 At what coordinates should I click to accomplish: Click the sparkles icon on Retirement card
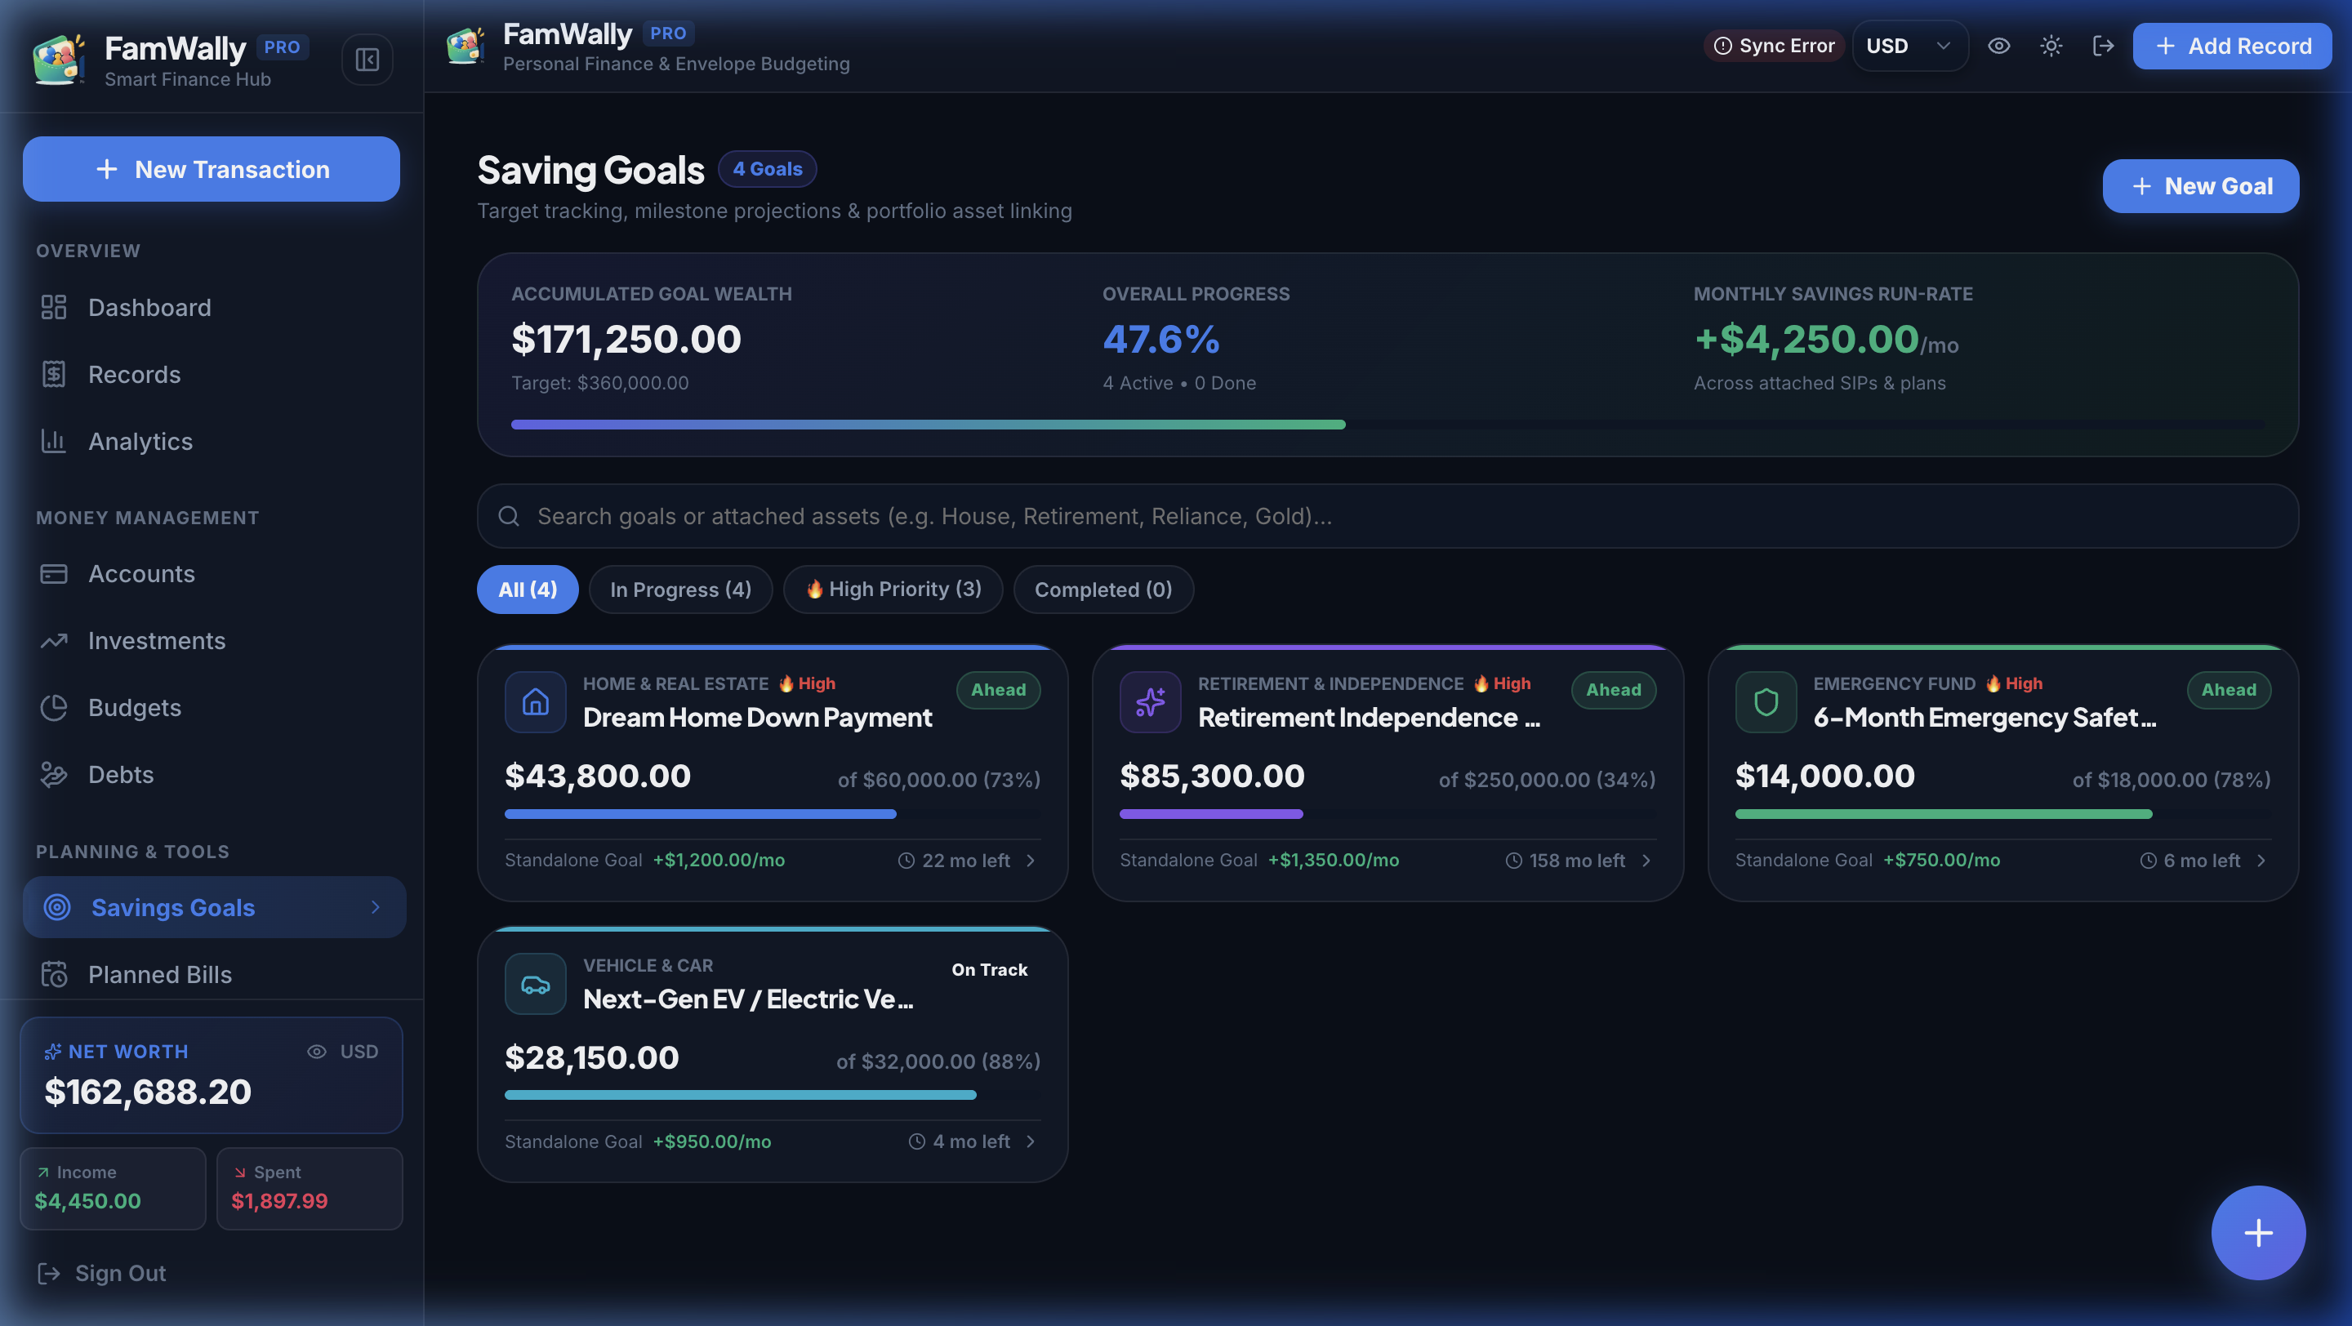click(x=1151, y=702)
